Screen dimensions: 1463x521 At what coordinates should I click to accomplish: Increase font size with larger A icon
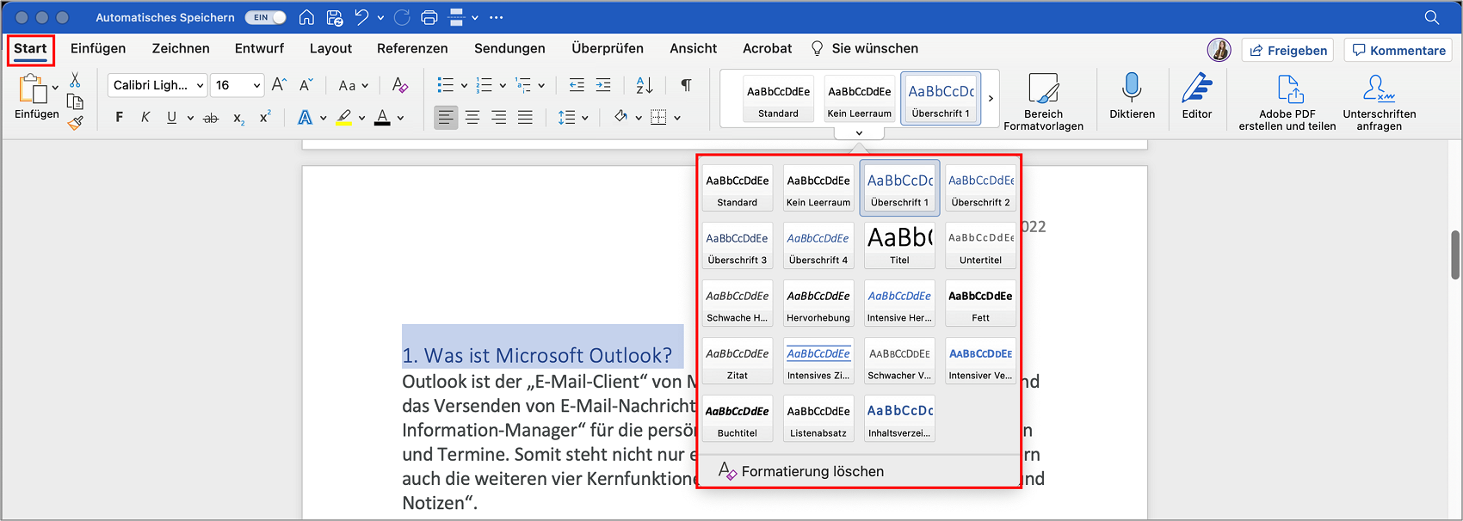coord(279,85)
